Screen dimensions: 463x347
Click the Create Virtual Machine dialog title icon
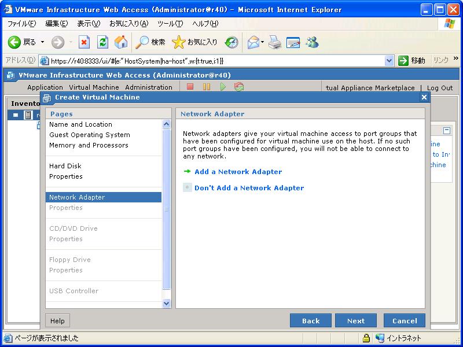click(47, 98)
